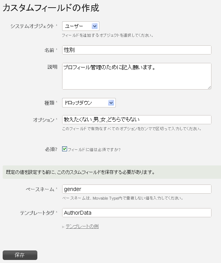Click the 既定の値 notice message bar
The image size is (221, 263).
click(x=112, y=172)
